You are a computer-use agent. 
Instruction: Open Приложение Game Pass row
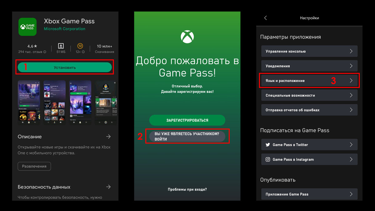point(309,194)
